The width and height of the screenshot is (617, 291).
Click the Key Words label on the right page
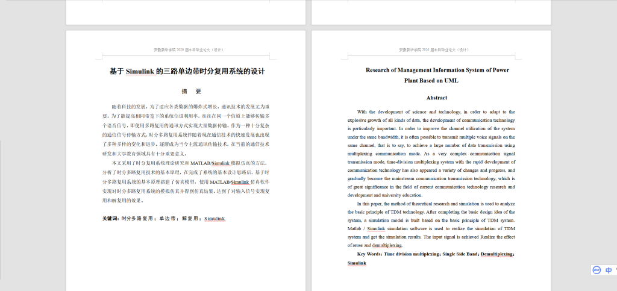click(x=369, y=254)
